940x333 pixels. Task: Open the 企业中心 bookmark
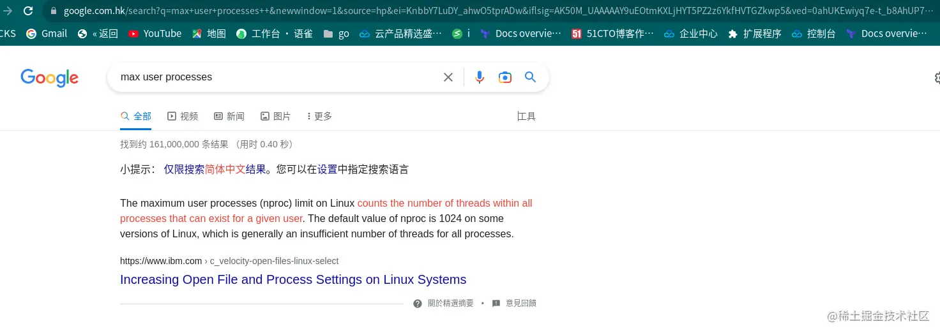point(690,34)
